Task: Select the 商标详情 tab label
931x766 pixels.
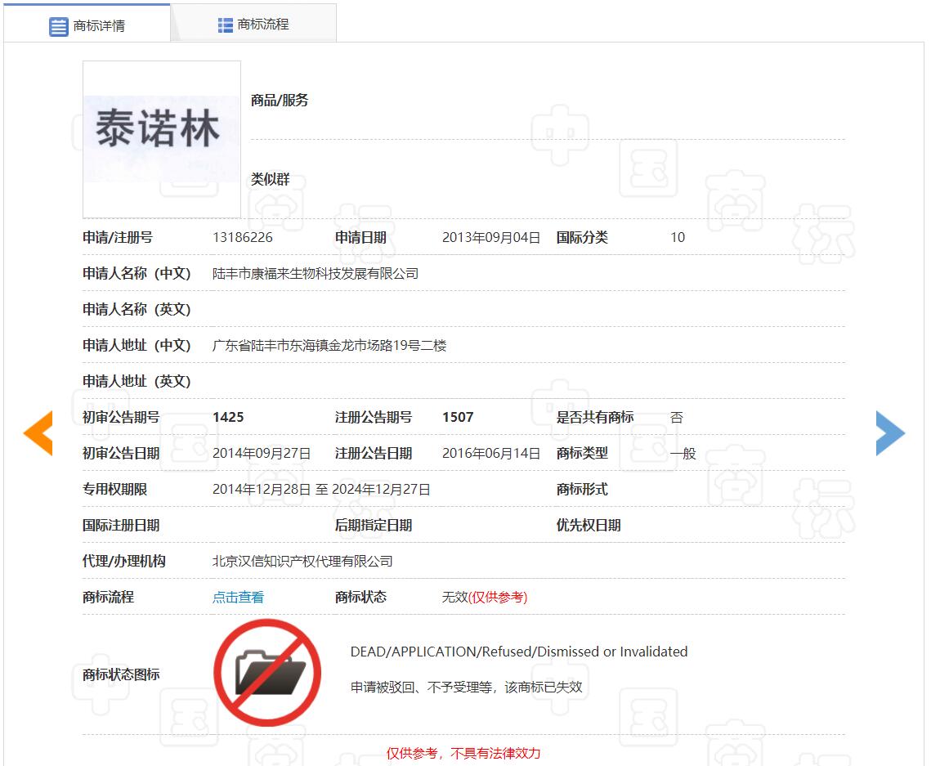Action: tap(99, 26)
